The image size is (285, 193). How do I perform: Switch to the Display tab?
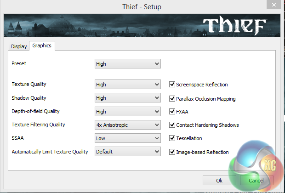19,46
